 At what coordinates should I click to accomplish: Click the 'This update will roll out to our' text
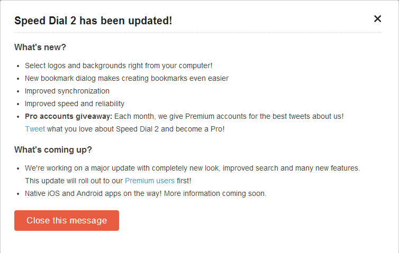tap(74, 181)
